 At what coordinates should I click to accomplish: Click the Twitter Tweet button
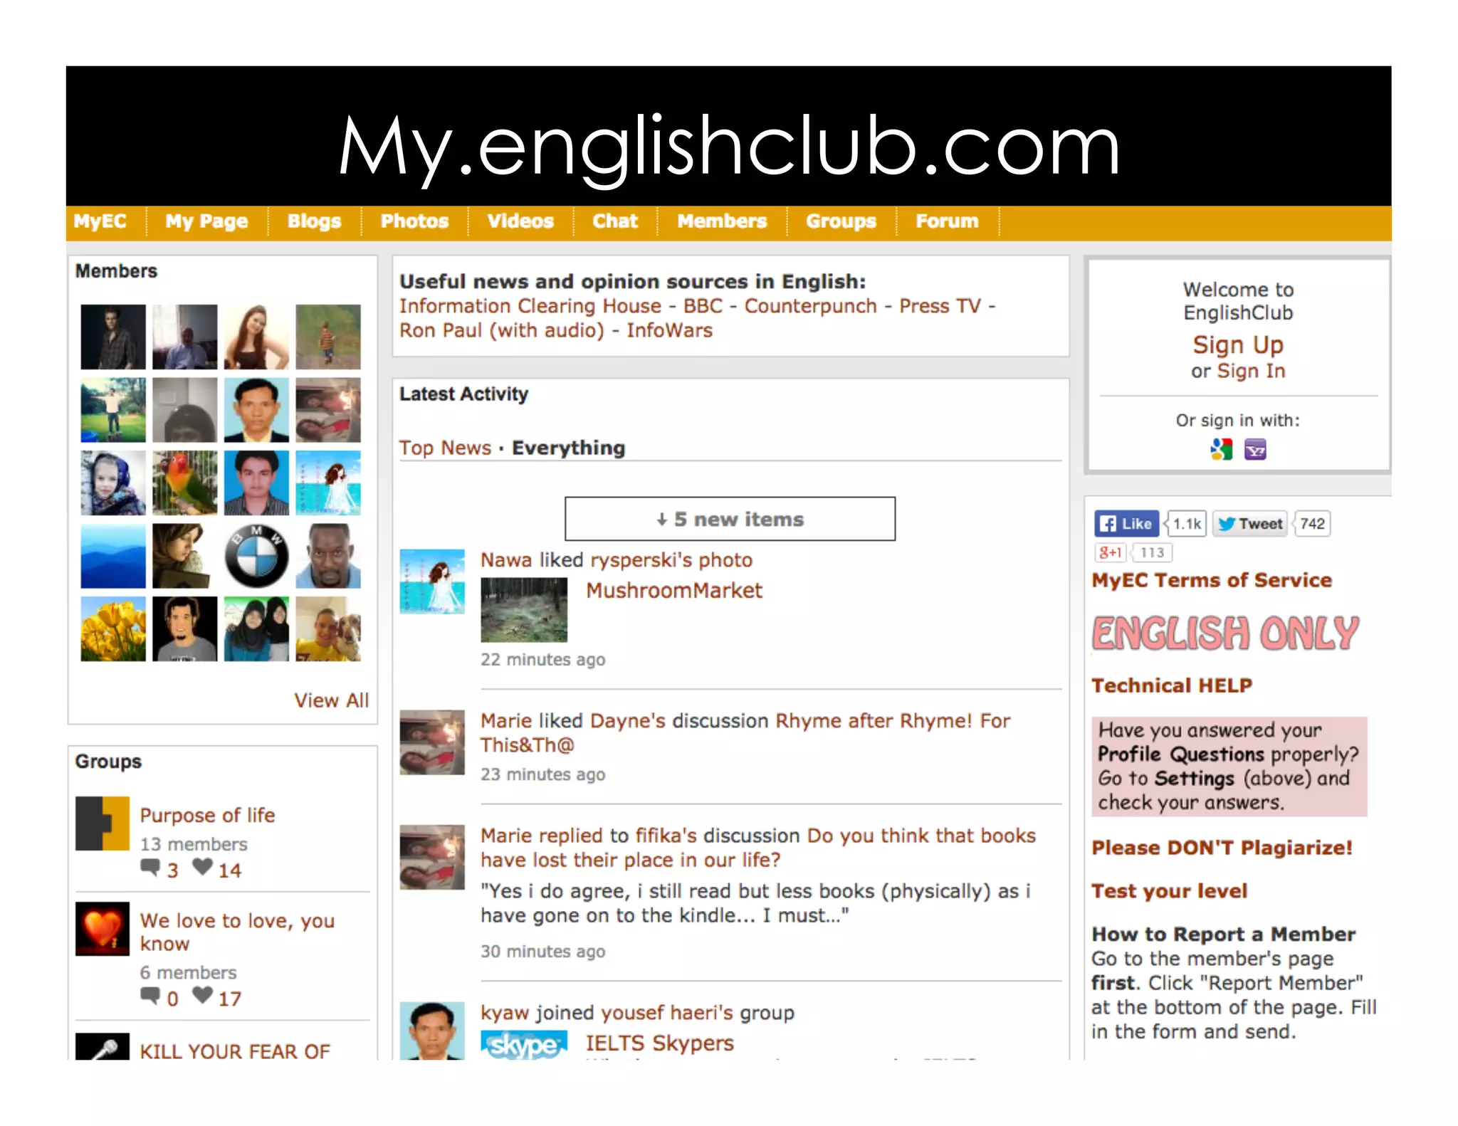click(x=1250, y=524)
